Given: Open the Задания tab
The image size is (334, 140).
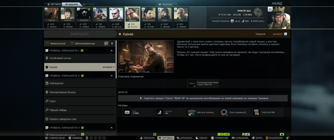Looking at the screenshot, I should tap(71, 4).
